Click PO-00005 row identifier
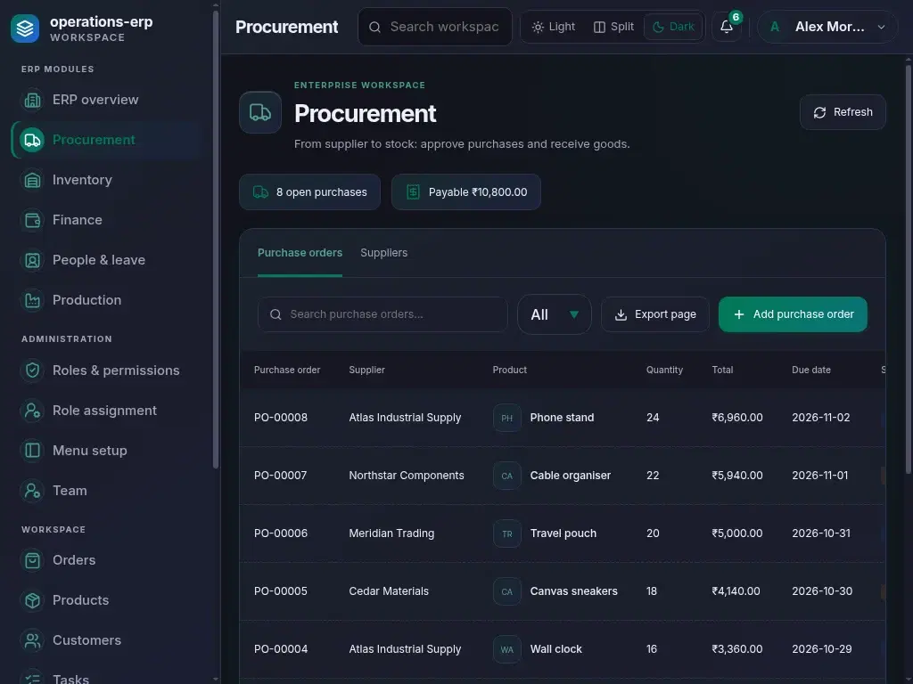 [x=280, y=591]
